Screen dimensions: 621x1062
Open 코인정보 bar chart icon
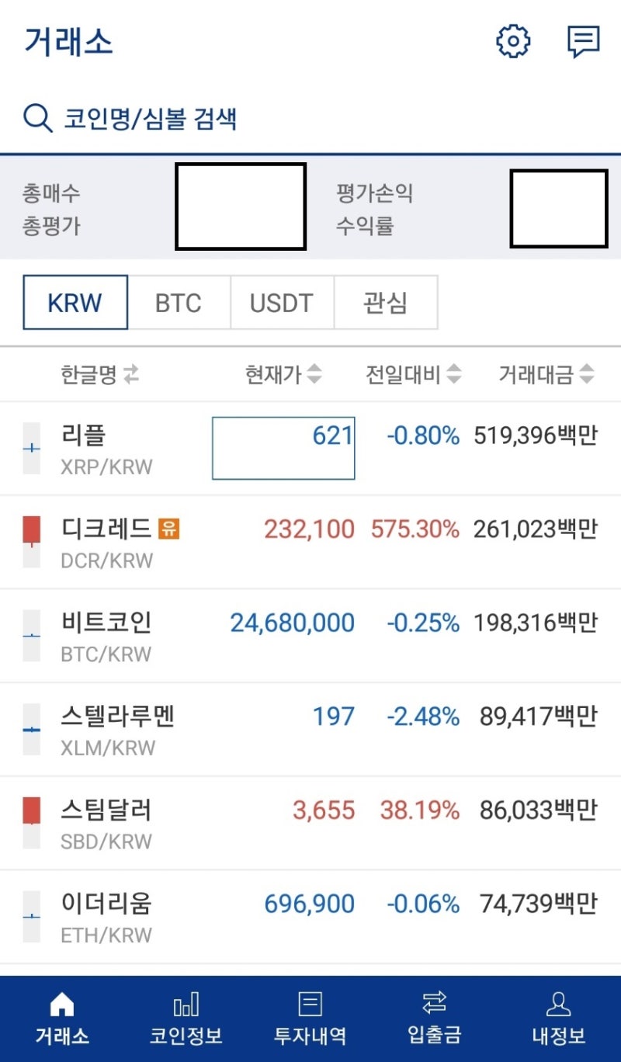tap(186, 1005)
